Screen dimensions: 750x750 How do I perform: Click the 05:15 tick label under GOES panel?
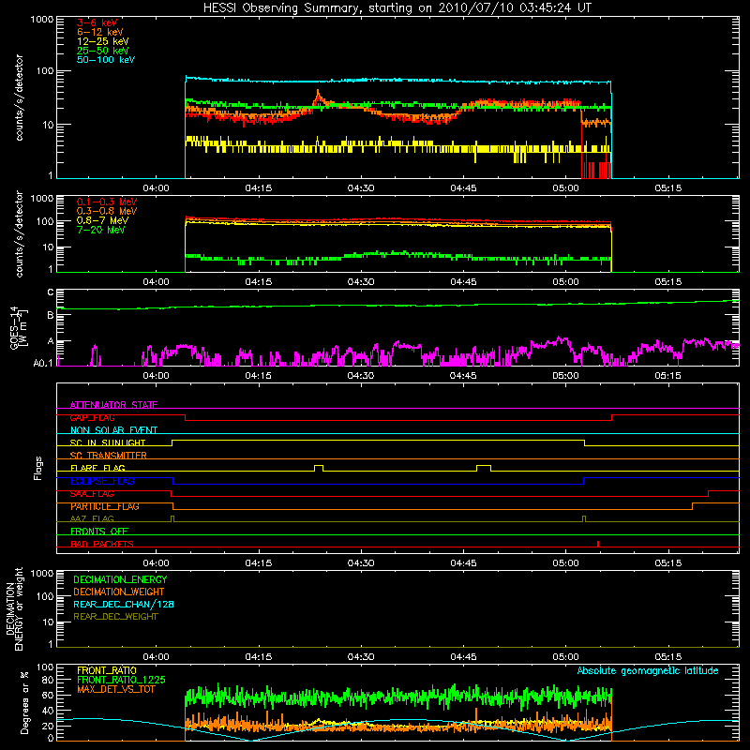point(667,376)
